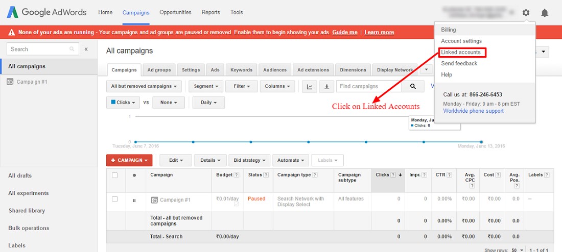This screenshot has height=252, width=562.
Task: Open Campaign type help icon
Action: coord(315,175)
